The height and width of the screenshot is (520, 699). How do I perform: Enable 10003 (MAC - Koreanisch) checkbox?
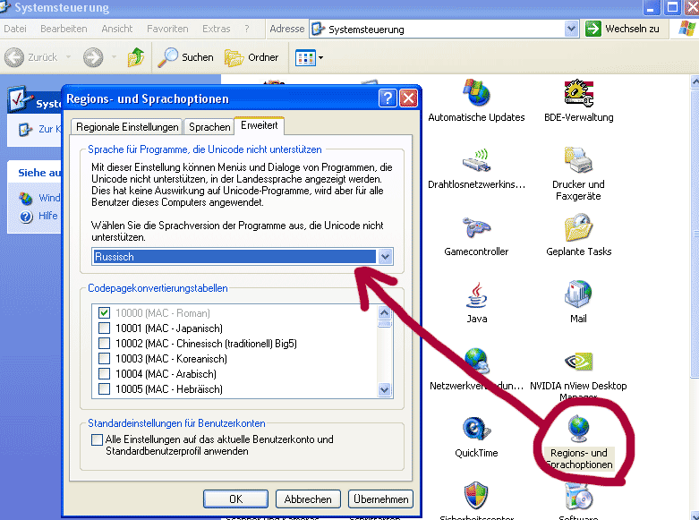click(105, 359)
